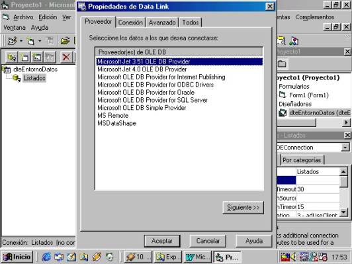Select Microsoft Jet 4.0 OLE DB Provider
This screenshot has height=264, width=352.
tap(142, 69)
